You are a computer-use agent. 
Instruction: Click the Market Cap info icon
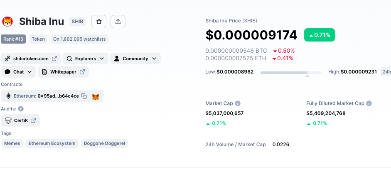point(238,103)
